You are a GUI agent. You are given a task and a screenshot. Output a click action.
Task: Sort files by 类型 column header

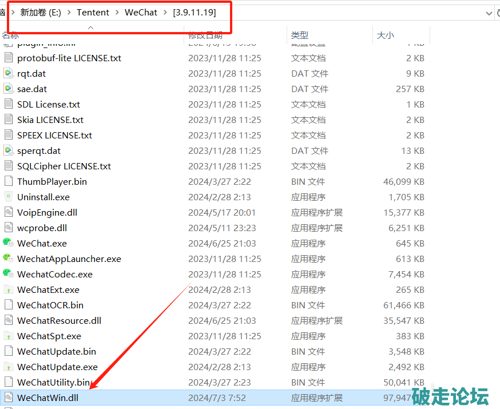tap(300, 35)
